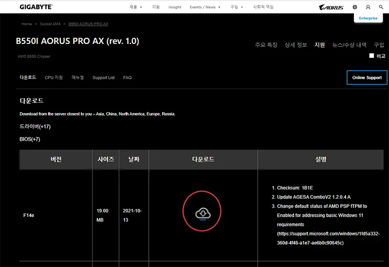Image resolution: width=389 pixels, height=267 pixels.
Task: Switch to the Support List tab
Action: pos(104,77)
